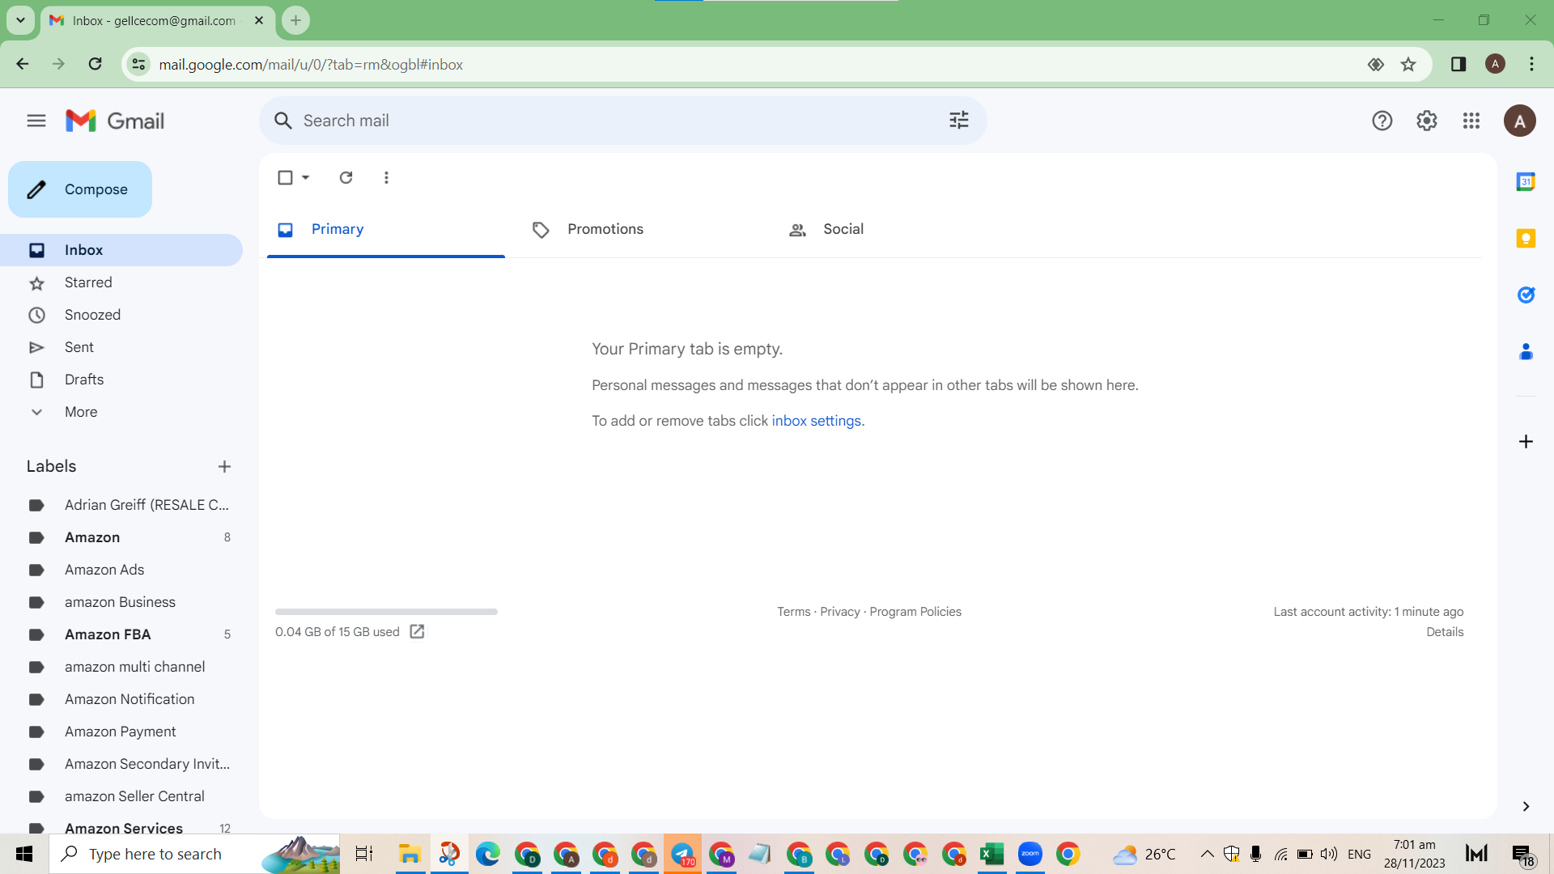Open the Inbox folder
1554x874 pixels.
pyautogui.click(x=121, y=250)
